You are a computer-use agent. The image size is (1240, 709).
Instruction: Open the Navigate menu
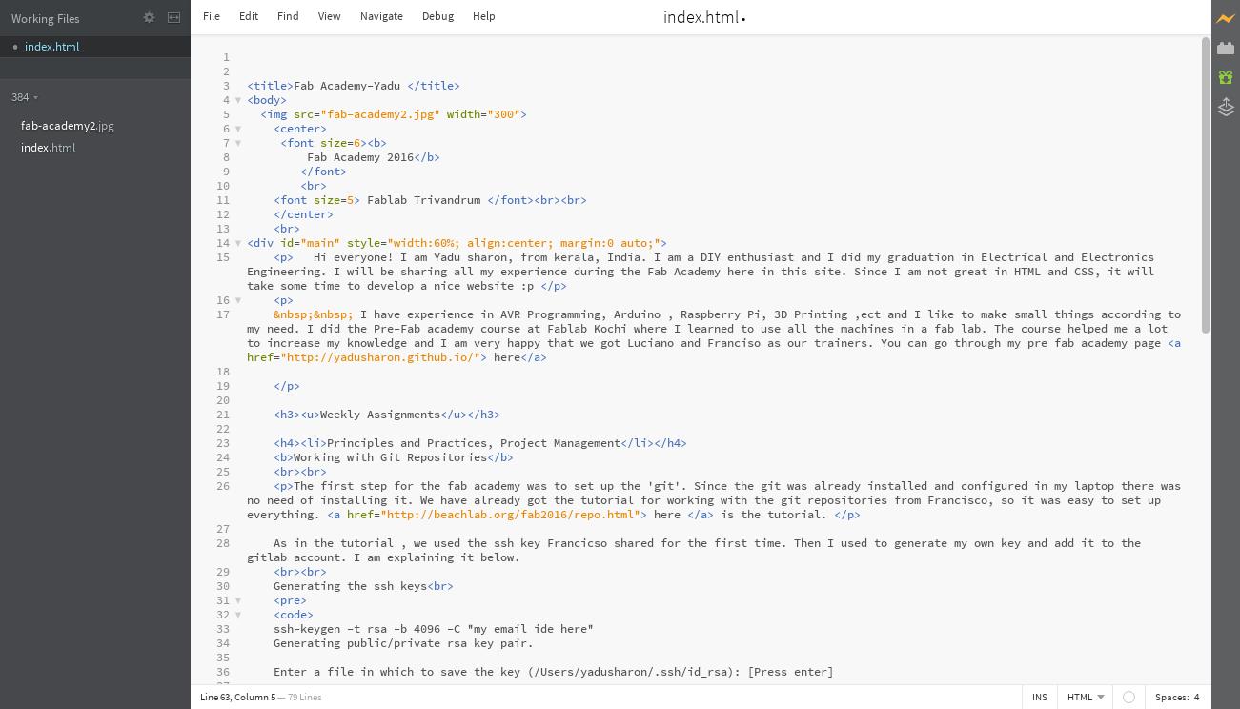coord(381,16)
